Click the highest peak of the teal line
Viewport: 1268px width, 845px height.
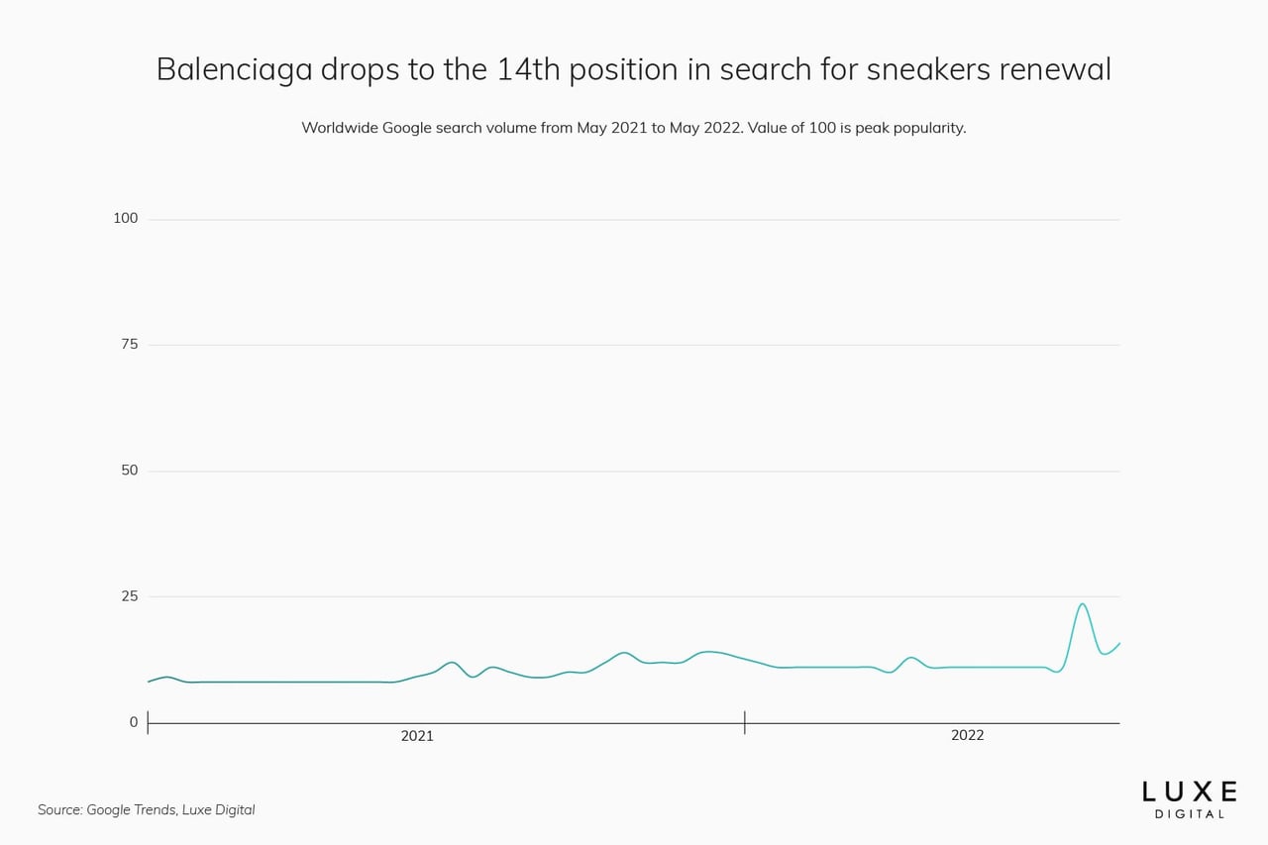[1083, 604]
